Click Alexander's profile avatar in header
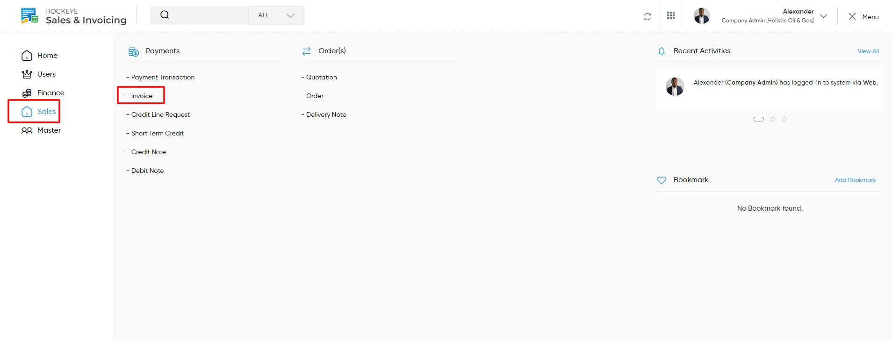This screenshot has height=341, width=892. [x=702, y=15]
